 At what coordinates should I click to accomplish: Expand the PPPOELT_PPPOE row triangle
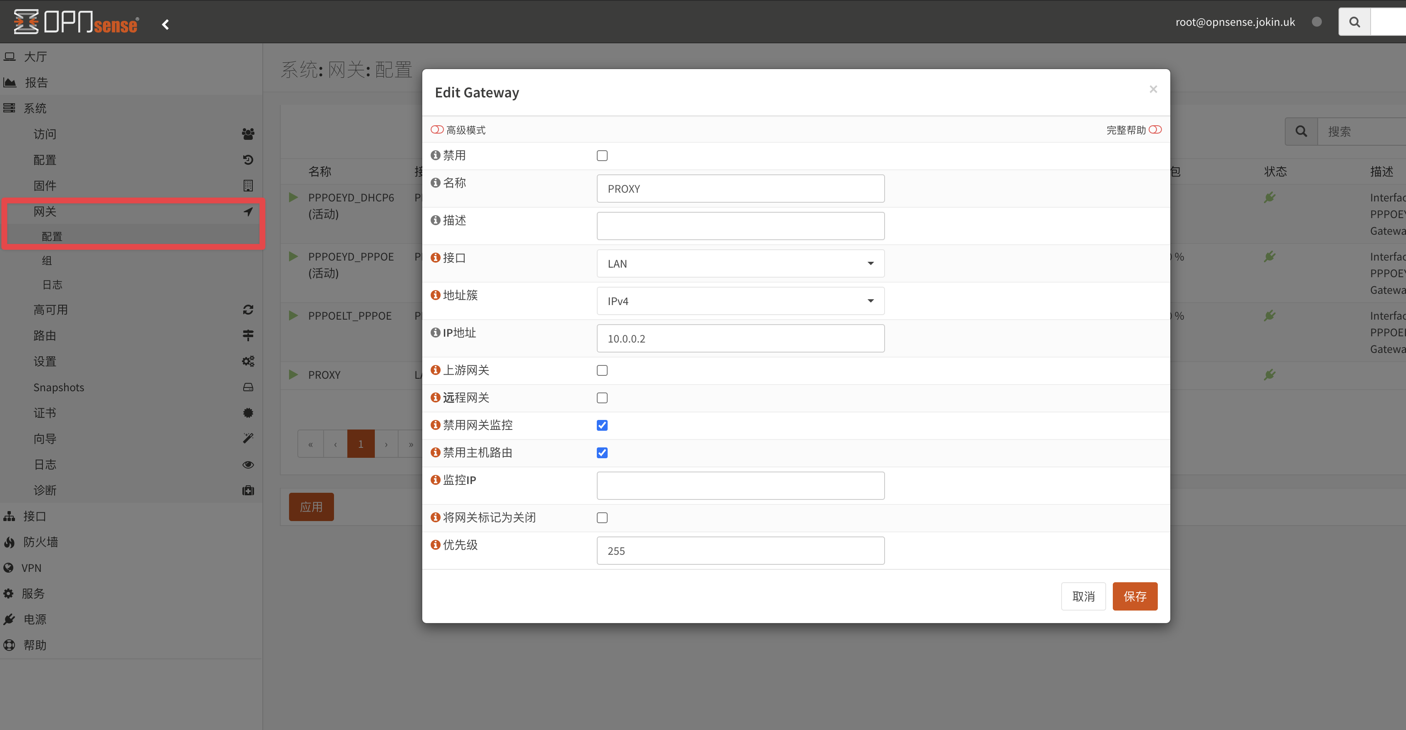(293, 315)
